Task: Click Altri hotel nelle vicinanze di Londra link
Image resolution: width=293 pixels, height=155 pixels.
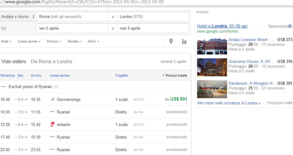Action: [229, 103]
